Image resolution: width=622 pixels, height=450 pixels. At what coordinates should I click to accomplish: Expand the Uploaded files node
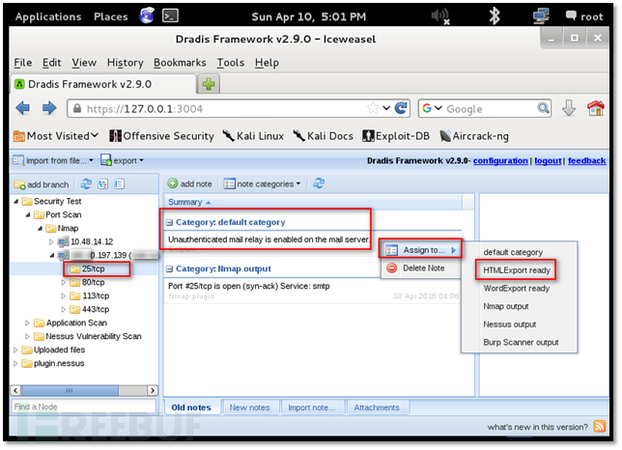point(15,350)
